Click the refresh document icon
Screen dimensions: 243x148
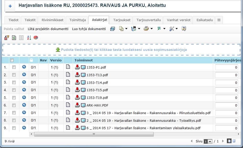pos(14,38)
